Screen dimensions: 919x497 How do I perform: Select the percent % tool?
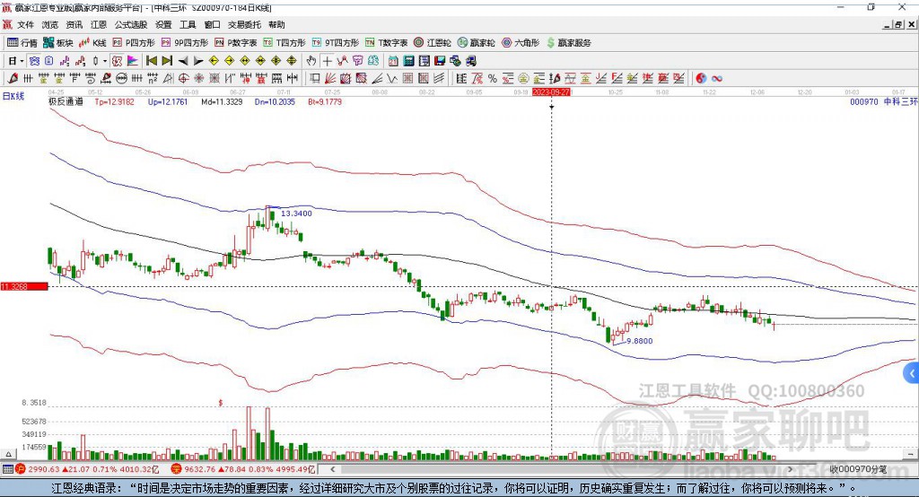pos(493,79)
